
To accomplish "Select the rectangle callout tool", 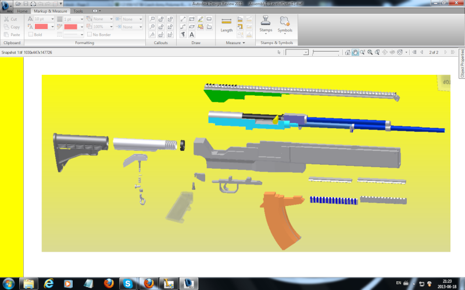I will coord(152,19).
